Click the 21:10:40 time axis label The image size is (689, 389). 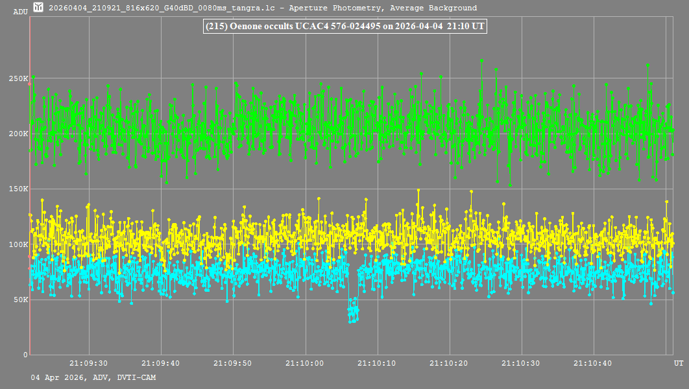593,363
